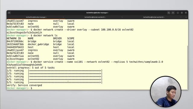Close the docker-worker02 tab
The height and width of the screenshot is (109, 193).
[x=181, y=17]
